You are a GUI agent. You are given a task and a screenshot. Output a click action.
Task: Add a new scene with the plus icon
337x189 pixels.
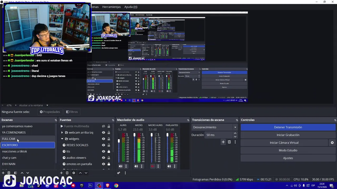3,173
